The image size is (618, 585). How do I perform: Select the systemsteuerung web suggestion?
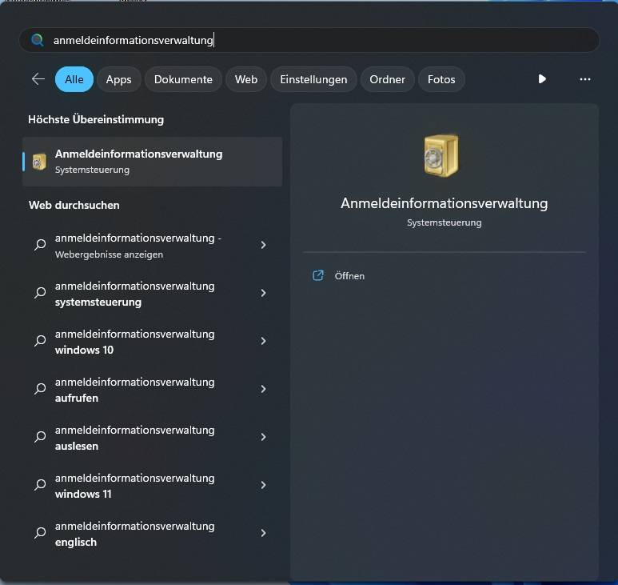point(153,294)
